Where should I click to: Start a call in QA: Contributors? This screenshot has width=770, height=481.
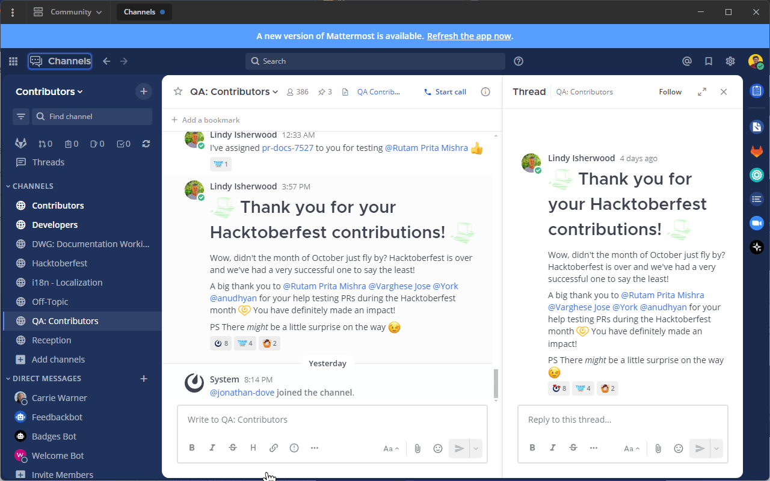click(x=445, y=91)
